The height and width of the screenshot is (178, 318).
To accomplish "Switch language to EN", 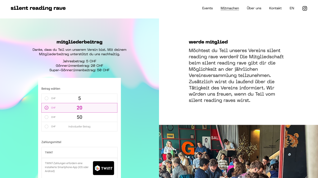I will pyautogui.click(x=292, y=8).
